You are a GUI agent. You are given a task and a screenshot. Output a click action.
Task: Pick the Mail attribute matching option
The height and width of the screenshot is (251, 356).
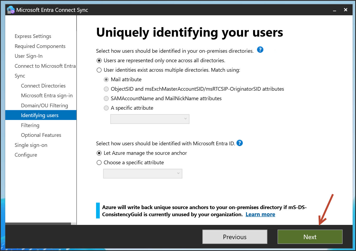tap(106, 80)
